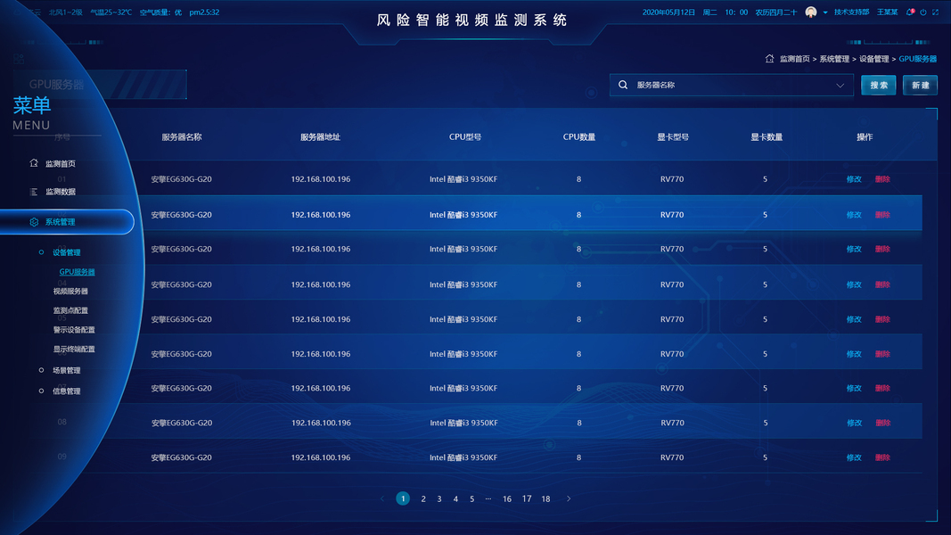
Task: Go to page 18 in pagination
Action: click(545, 498)
